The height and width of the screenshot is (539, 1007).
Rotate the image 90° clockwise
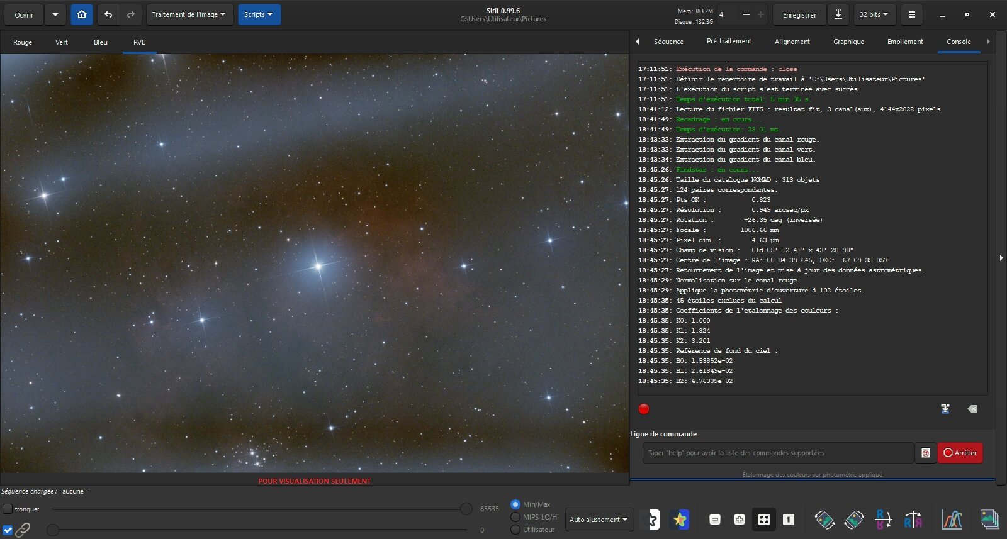(854, 520)
